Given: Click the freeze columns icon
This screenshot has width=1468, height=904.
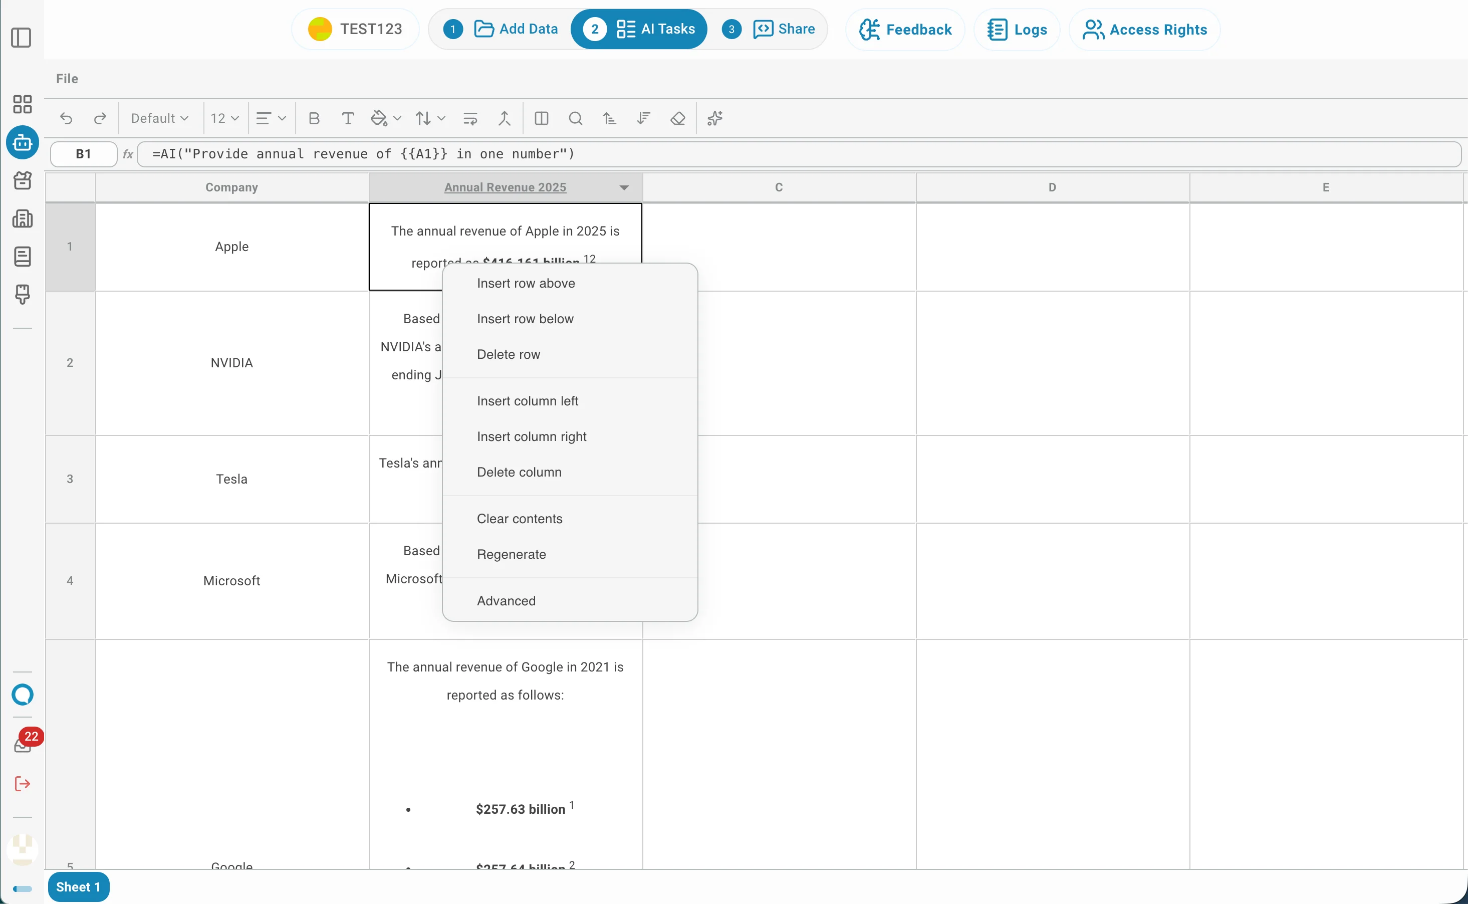Looking at the screenshot, I should (542, 118).
